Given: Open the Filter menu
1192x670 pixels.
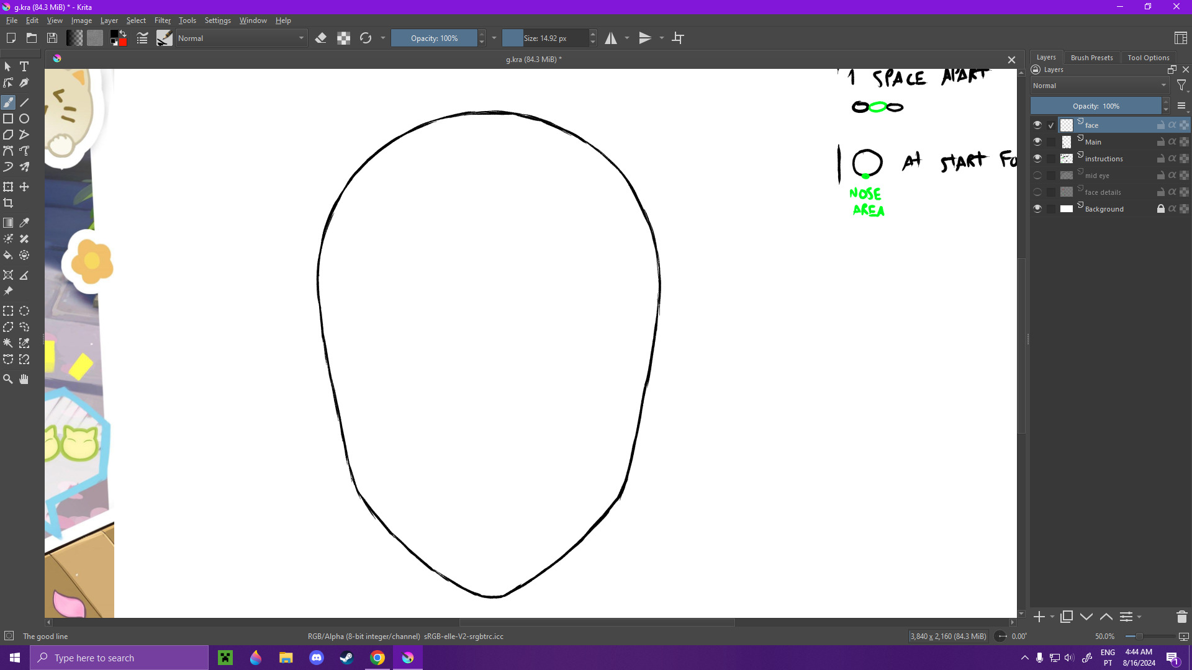Looking at the screenshot, I should click(x=162, y=20).
